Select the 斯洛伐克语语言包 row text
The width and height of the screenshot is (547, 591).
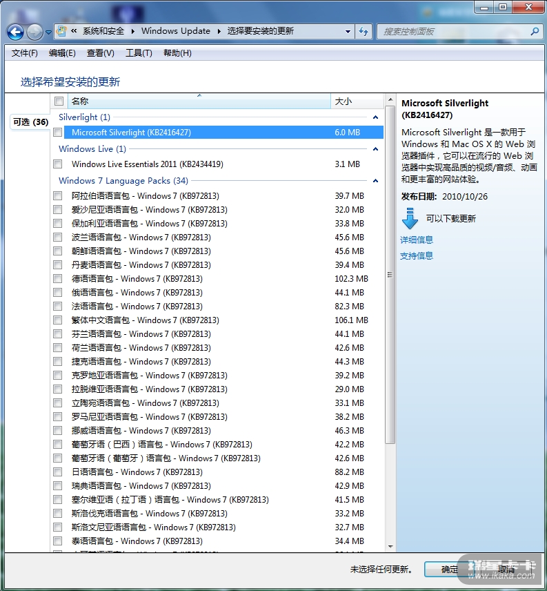pos(150,514)
